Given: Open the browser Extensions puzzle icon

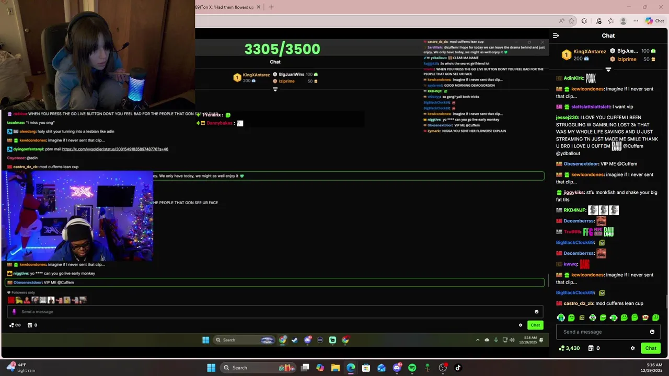Looking at the screenshot, I should [x=584, y=21].
